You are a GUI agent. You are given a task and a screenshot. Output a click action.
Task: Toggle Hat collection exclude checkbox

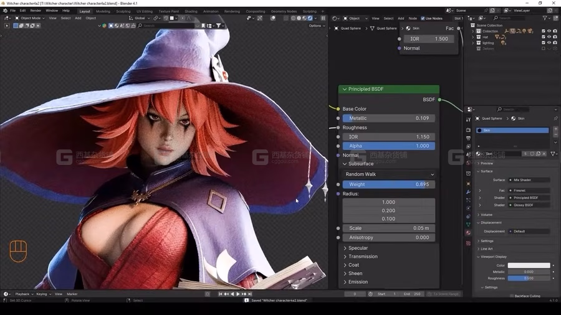[544, 37]
